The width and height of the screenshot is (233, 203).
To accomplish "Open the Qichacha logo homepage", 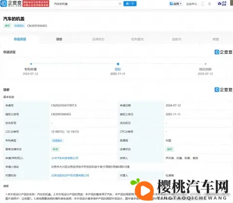I will (11, 3).
